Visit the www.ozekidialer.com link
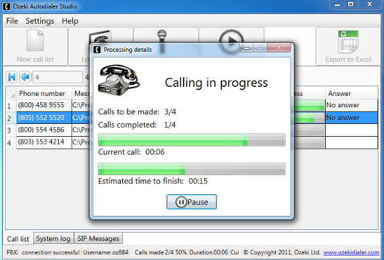Screen dimensions: 384x260 tap(351, 253)
